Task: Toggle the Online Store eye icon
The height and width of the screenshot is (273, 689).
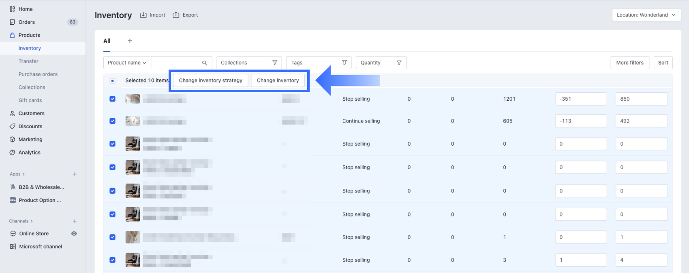Action: (x=74, y=234)
